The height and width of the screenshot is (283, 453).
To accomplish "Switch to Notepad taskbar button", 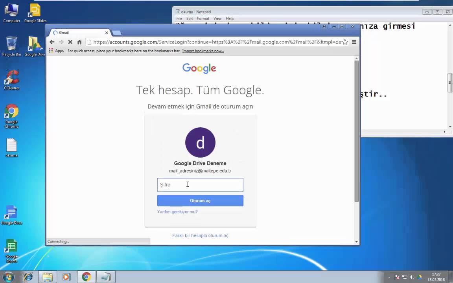I will tap(106, 277).
